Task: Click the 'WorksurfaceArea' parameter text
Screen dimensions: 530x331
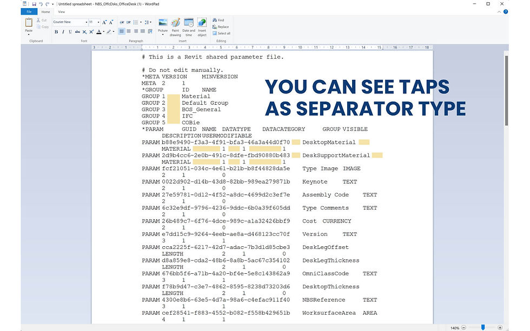Action: click(329, 313)
